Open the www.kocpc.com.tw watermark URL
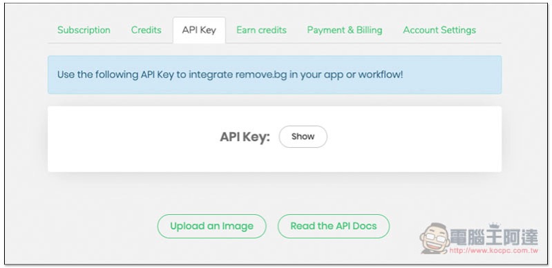Image resolution: width=552 pixels, height=268 pixels. [x=494, y=251]
